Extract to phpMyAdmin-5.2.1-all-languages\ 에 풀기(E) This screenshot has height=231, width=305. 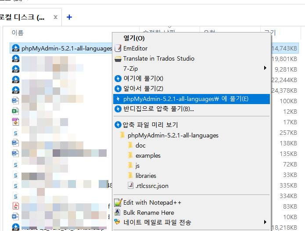coord(191,99)
